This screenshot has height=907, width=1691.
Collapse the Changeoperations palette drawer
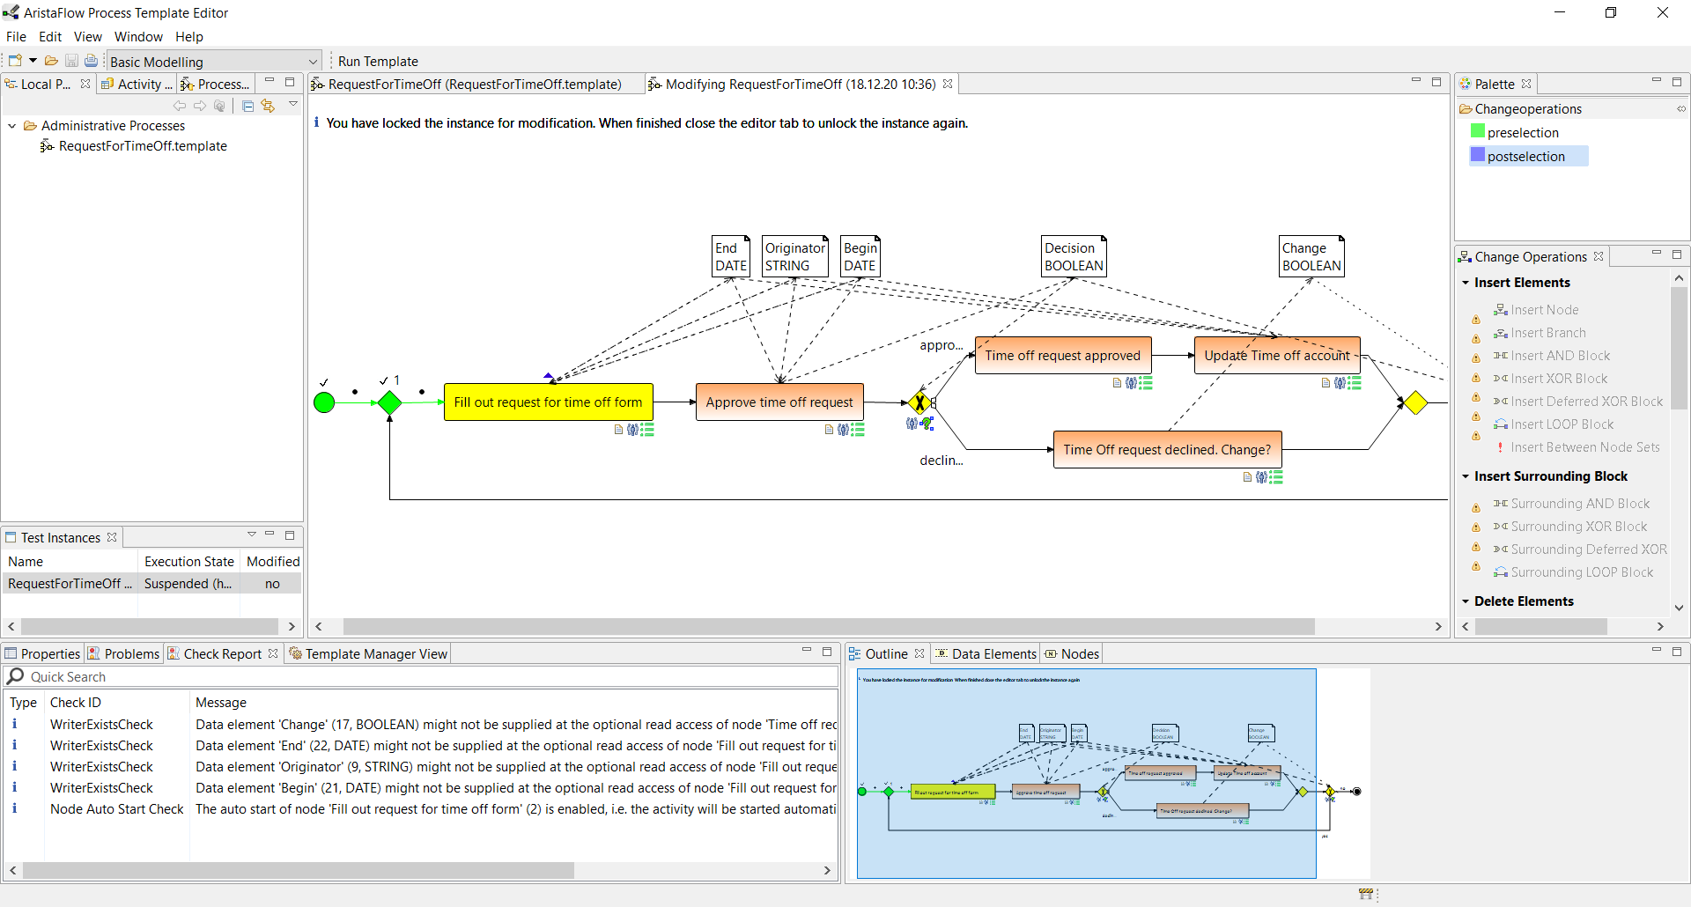pos(1573,108)
